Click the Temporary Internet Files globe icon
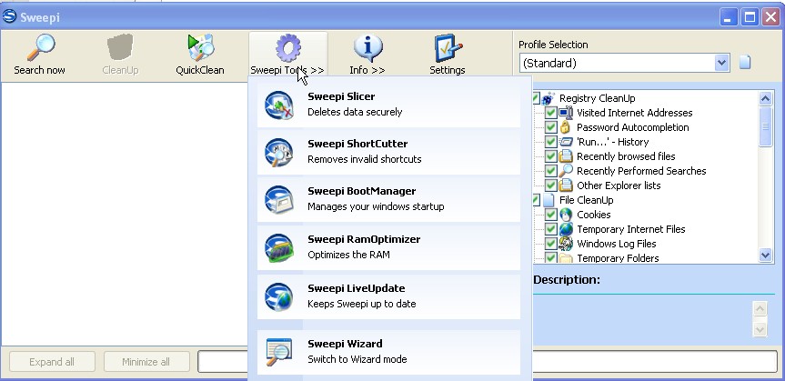 566,229
